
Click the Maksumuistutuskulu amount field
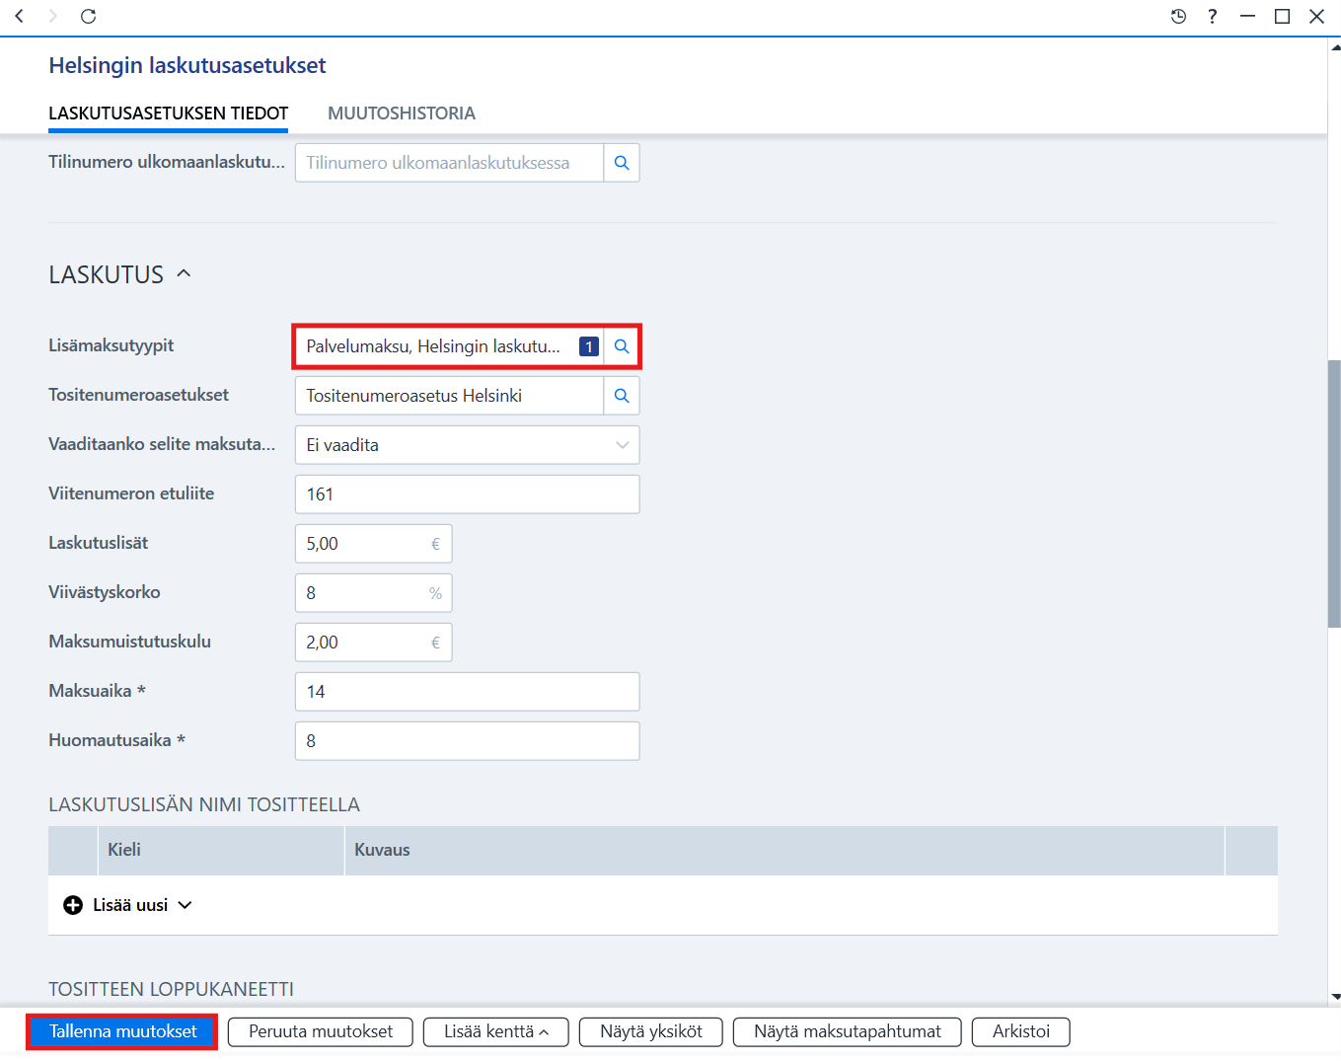click(373, 643)
